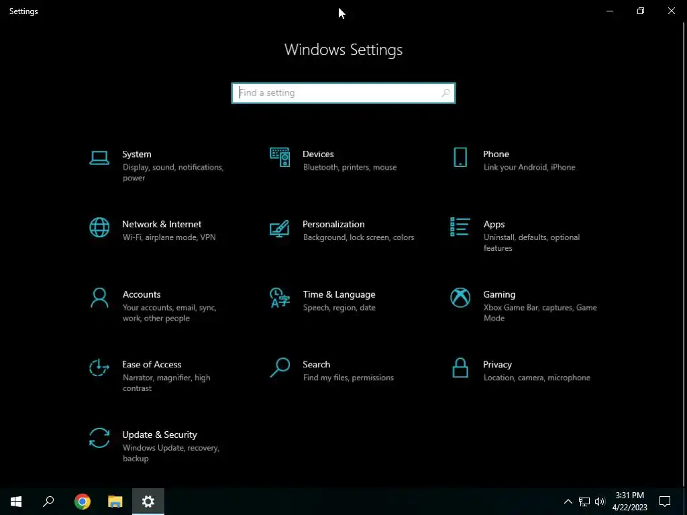
Task: Open the Search magnifier category icon
Action: point(280,368)
